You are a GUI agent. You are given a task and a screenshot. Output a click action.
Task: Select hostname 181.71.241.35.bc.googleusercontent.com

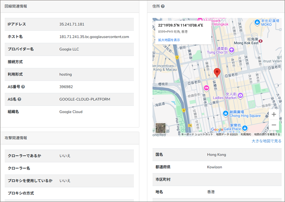[94, 37]
